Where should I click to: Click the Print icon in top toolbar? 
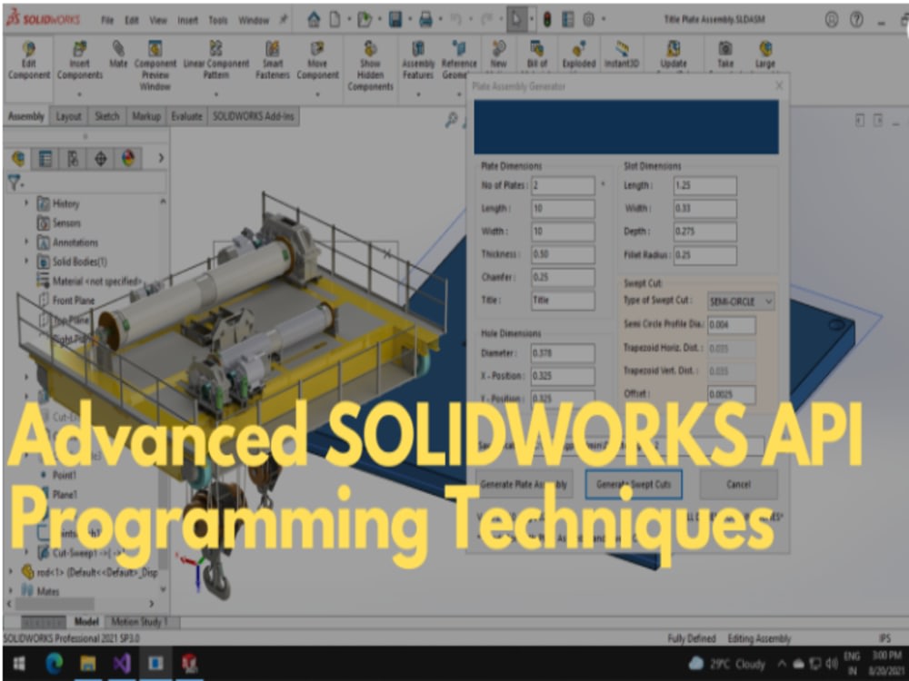point(425,20)
